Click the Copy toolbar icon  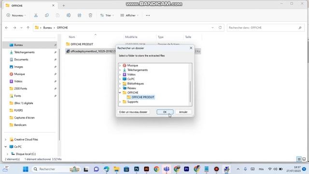(47, 15)
